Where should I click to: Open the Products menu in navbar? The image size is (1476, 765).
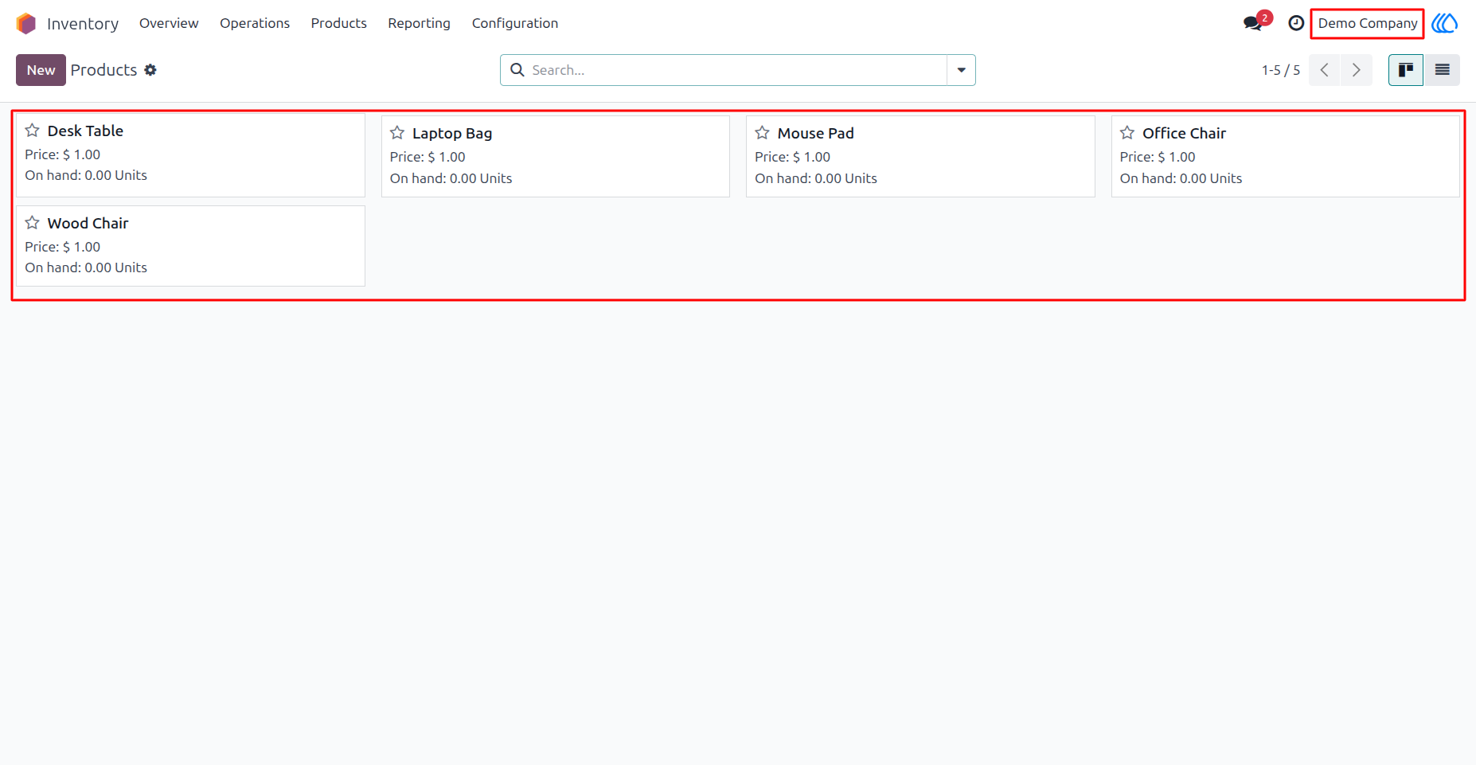(x=339, y=23)
